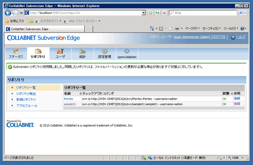Open the 設定管理 settings tab
This screenshot has height=165, width=253.
coord(105,54)
